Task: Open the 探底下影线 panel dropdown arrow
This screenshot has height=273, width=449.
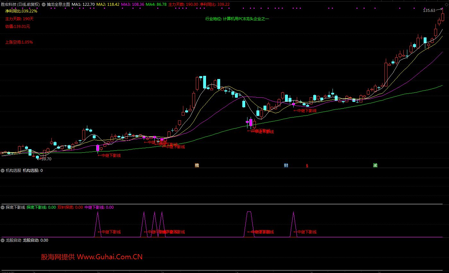Action: pyautogui.click(x=3, y=207)
